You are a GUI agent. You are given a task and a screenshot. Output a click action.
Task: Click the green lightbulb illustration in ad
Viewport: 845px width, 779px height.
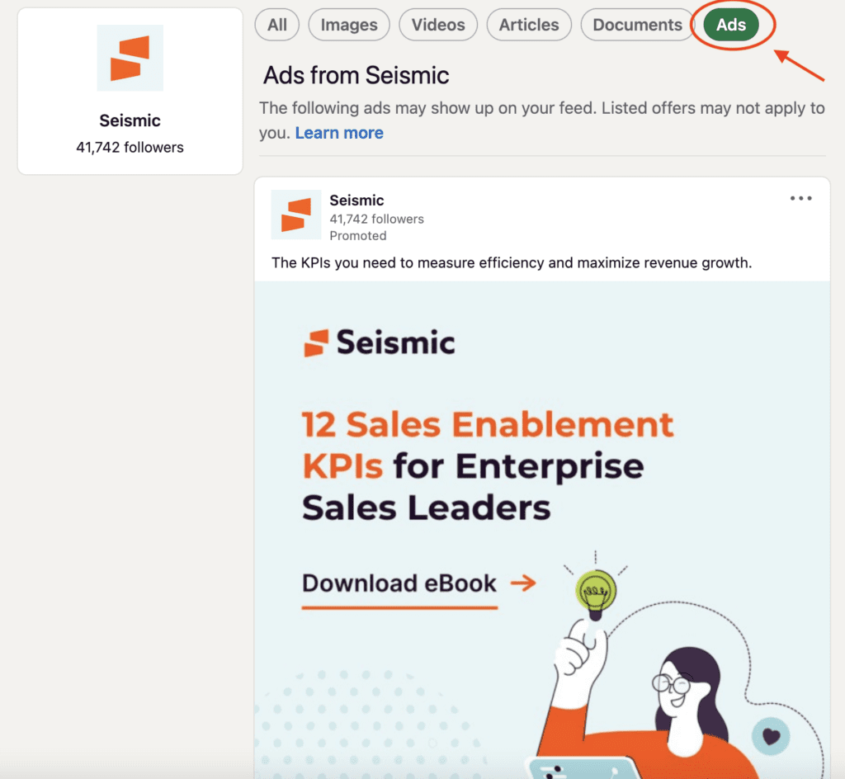[596, 593]
